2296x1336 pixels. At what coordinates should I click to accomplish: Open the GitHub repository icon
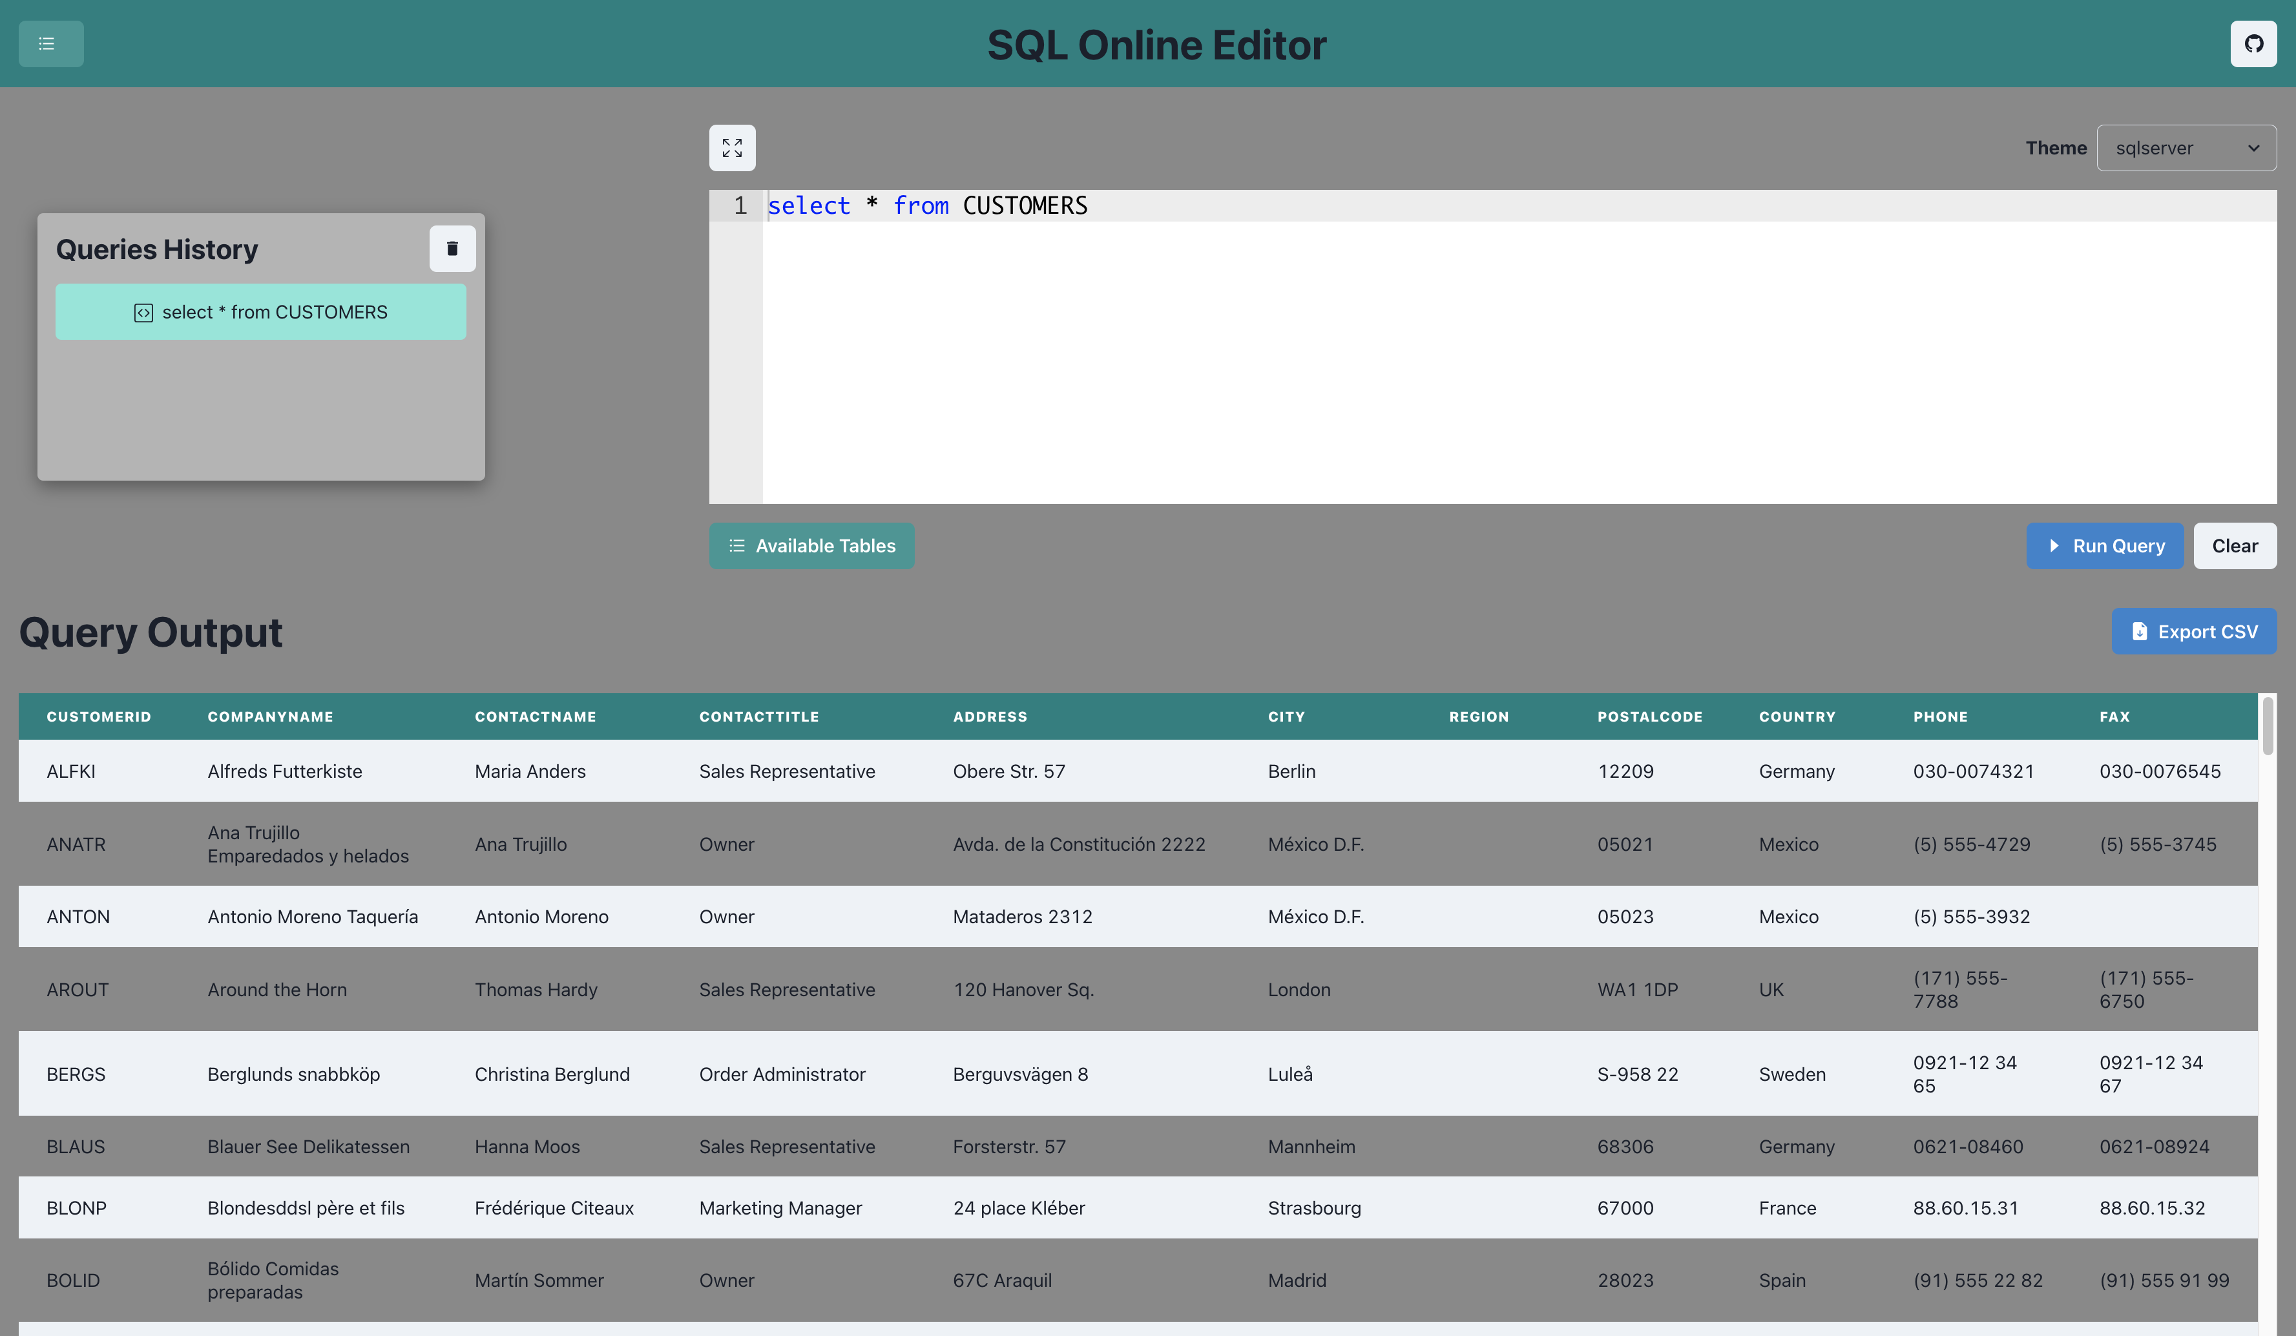[2252, 44]
